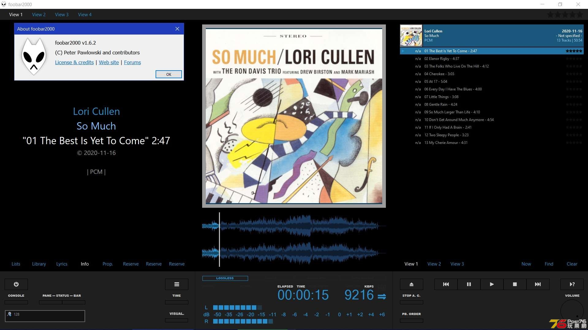
Task: Select the Info tab
Action: tap(85, 264)
